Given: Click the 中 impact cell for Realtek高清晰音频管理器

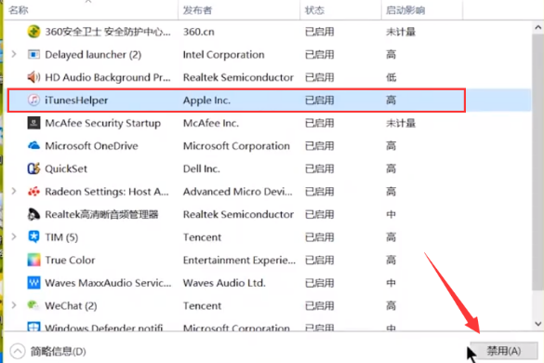Looking at the screenshot, I should (x=391, y=215).
